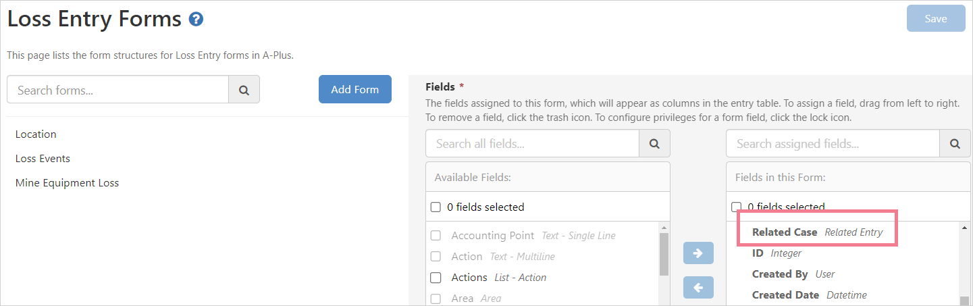Click the search all fields magnifier icon
The image size is (973, 306).
coord(654,143)
